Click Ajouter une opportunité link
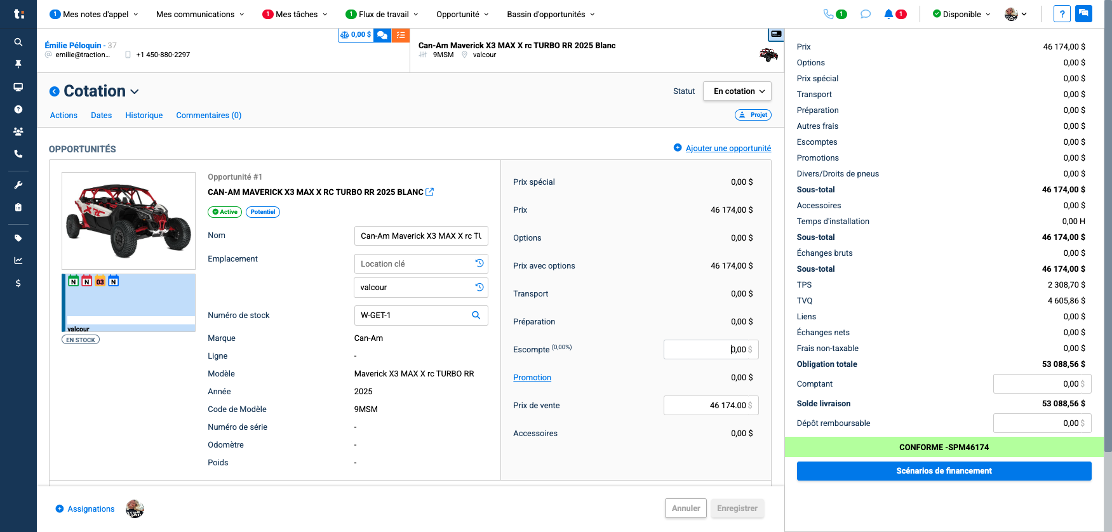The width and height of the screenshot is (1112, 532). click(728, 148)
